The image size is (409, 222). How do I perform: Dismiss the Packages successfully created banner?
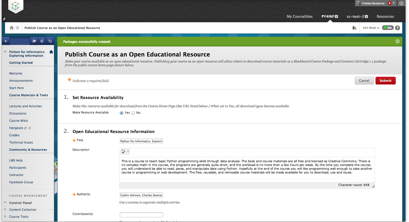(x=397, y=41)
